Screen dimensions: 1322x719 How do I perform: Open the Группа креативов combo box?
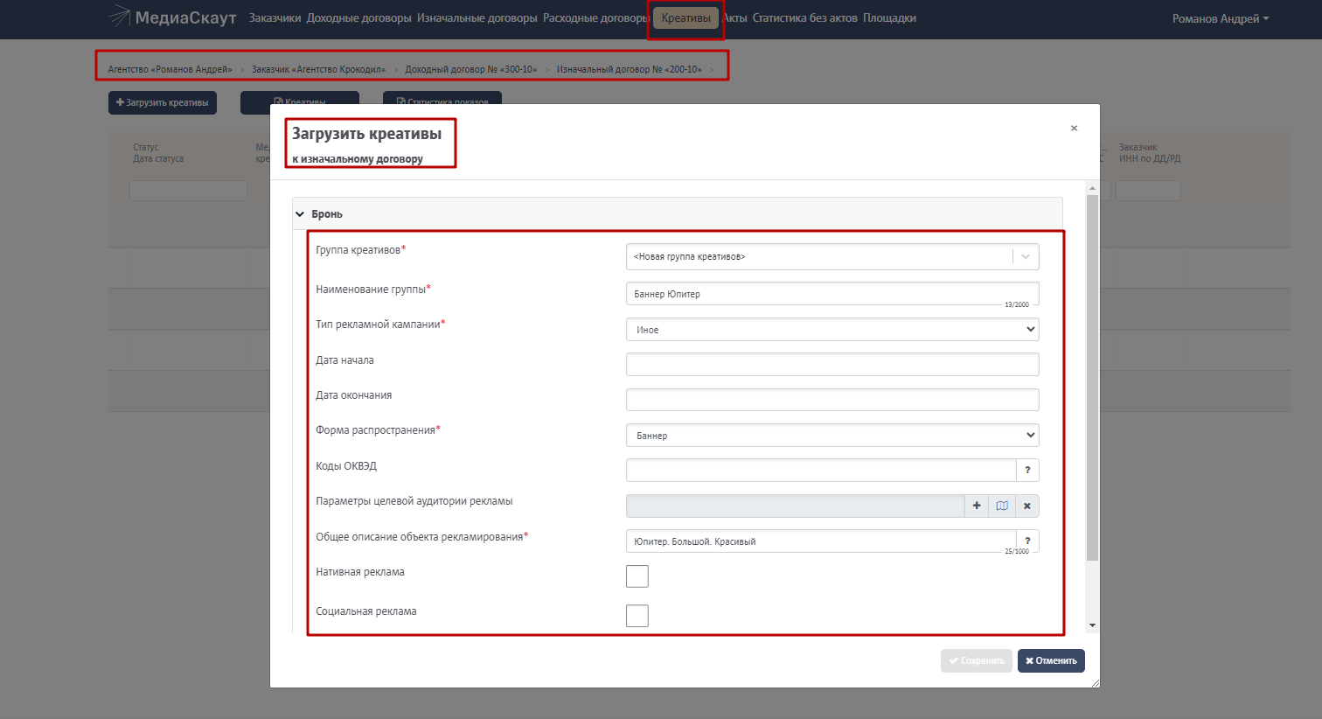point(832,256)
